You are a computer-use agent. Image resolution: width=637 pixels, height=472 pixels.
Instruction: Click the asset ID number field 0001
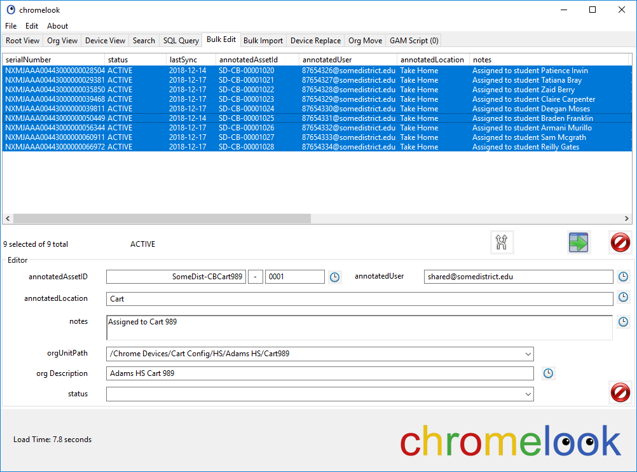294,277
